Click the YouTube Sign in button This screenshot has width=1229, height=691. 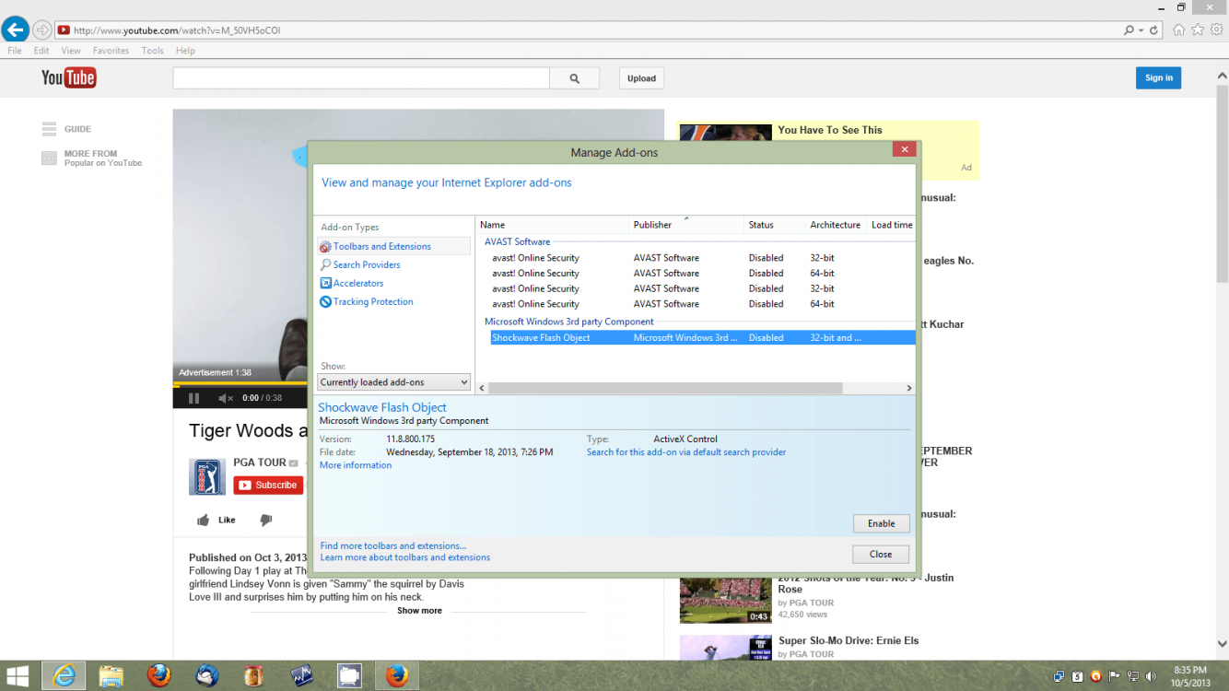click(1158, 78)
